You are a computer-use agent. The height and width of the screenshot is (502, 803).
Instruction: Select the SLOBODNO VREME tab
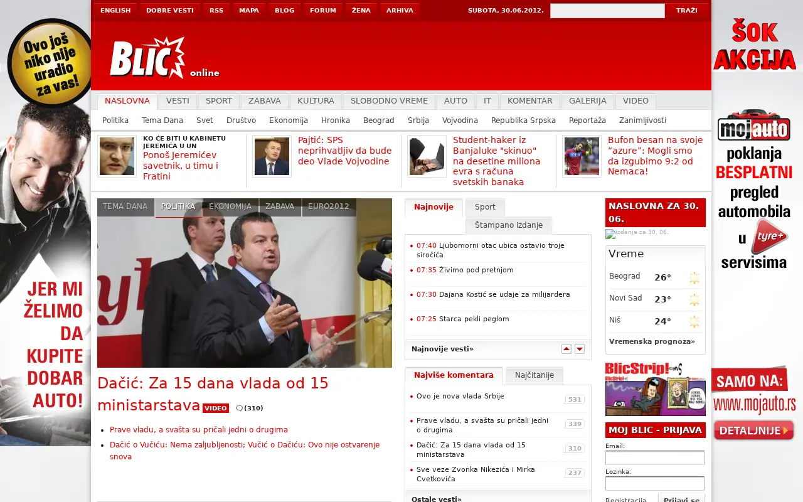click(389, 101)
